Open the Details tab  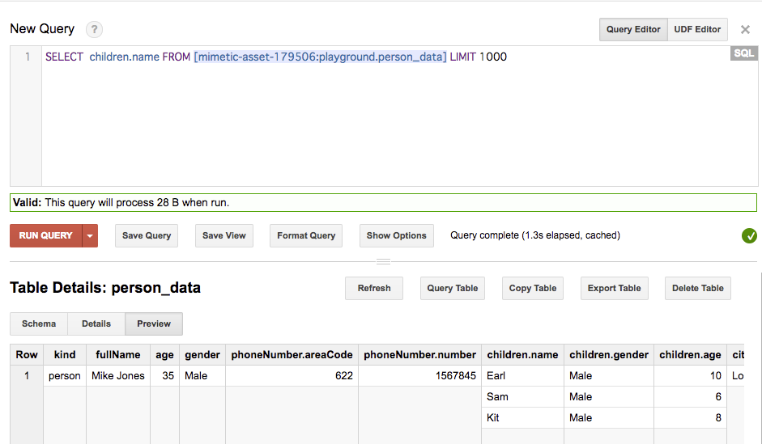[x=96, y=323]
